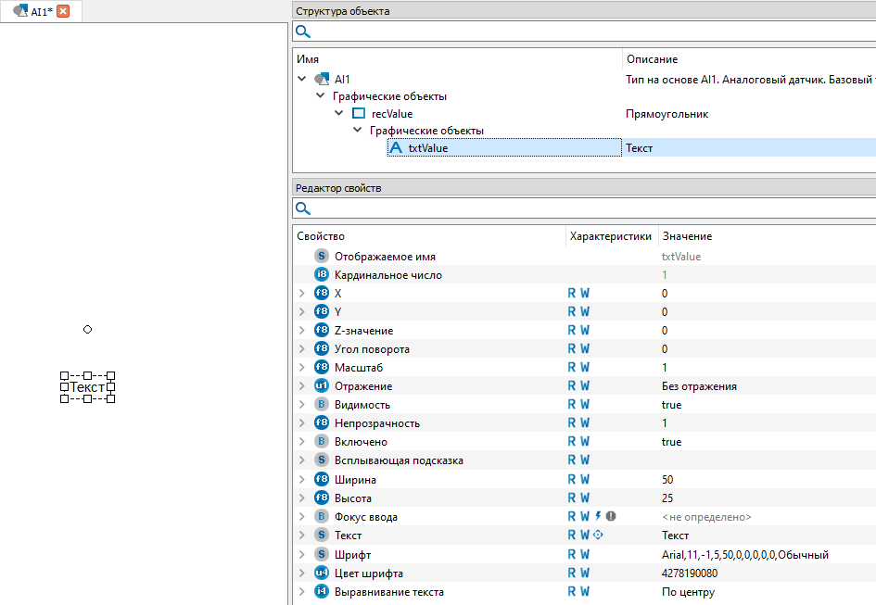The image size is (876, 605).
Task: Click the u4 type icon beside Цвет шрифта
Action: click(322, 573)
